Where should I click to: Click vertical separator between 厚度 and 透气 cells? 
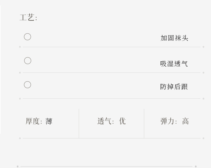(79, 123)
